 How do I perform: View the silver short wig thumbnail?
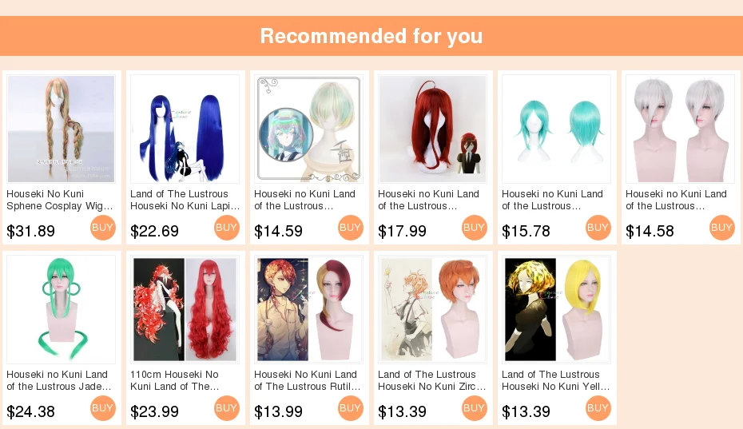(x=680, y=129)
